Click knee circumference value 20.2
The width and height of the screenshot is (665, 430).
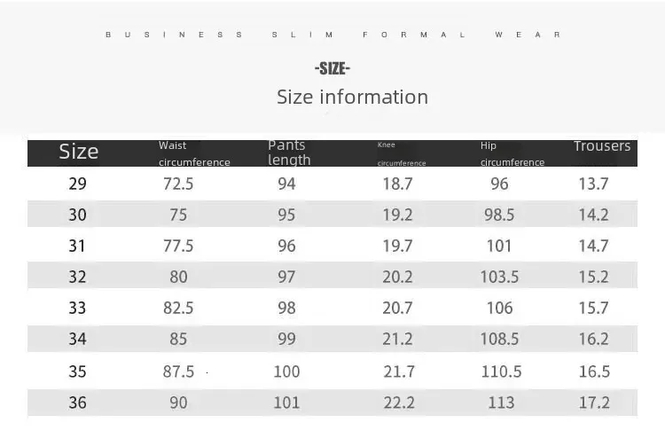(398, 277)
